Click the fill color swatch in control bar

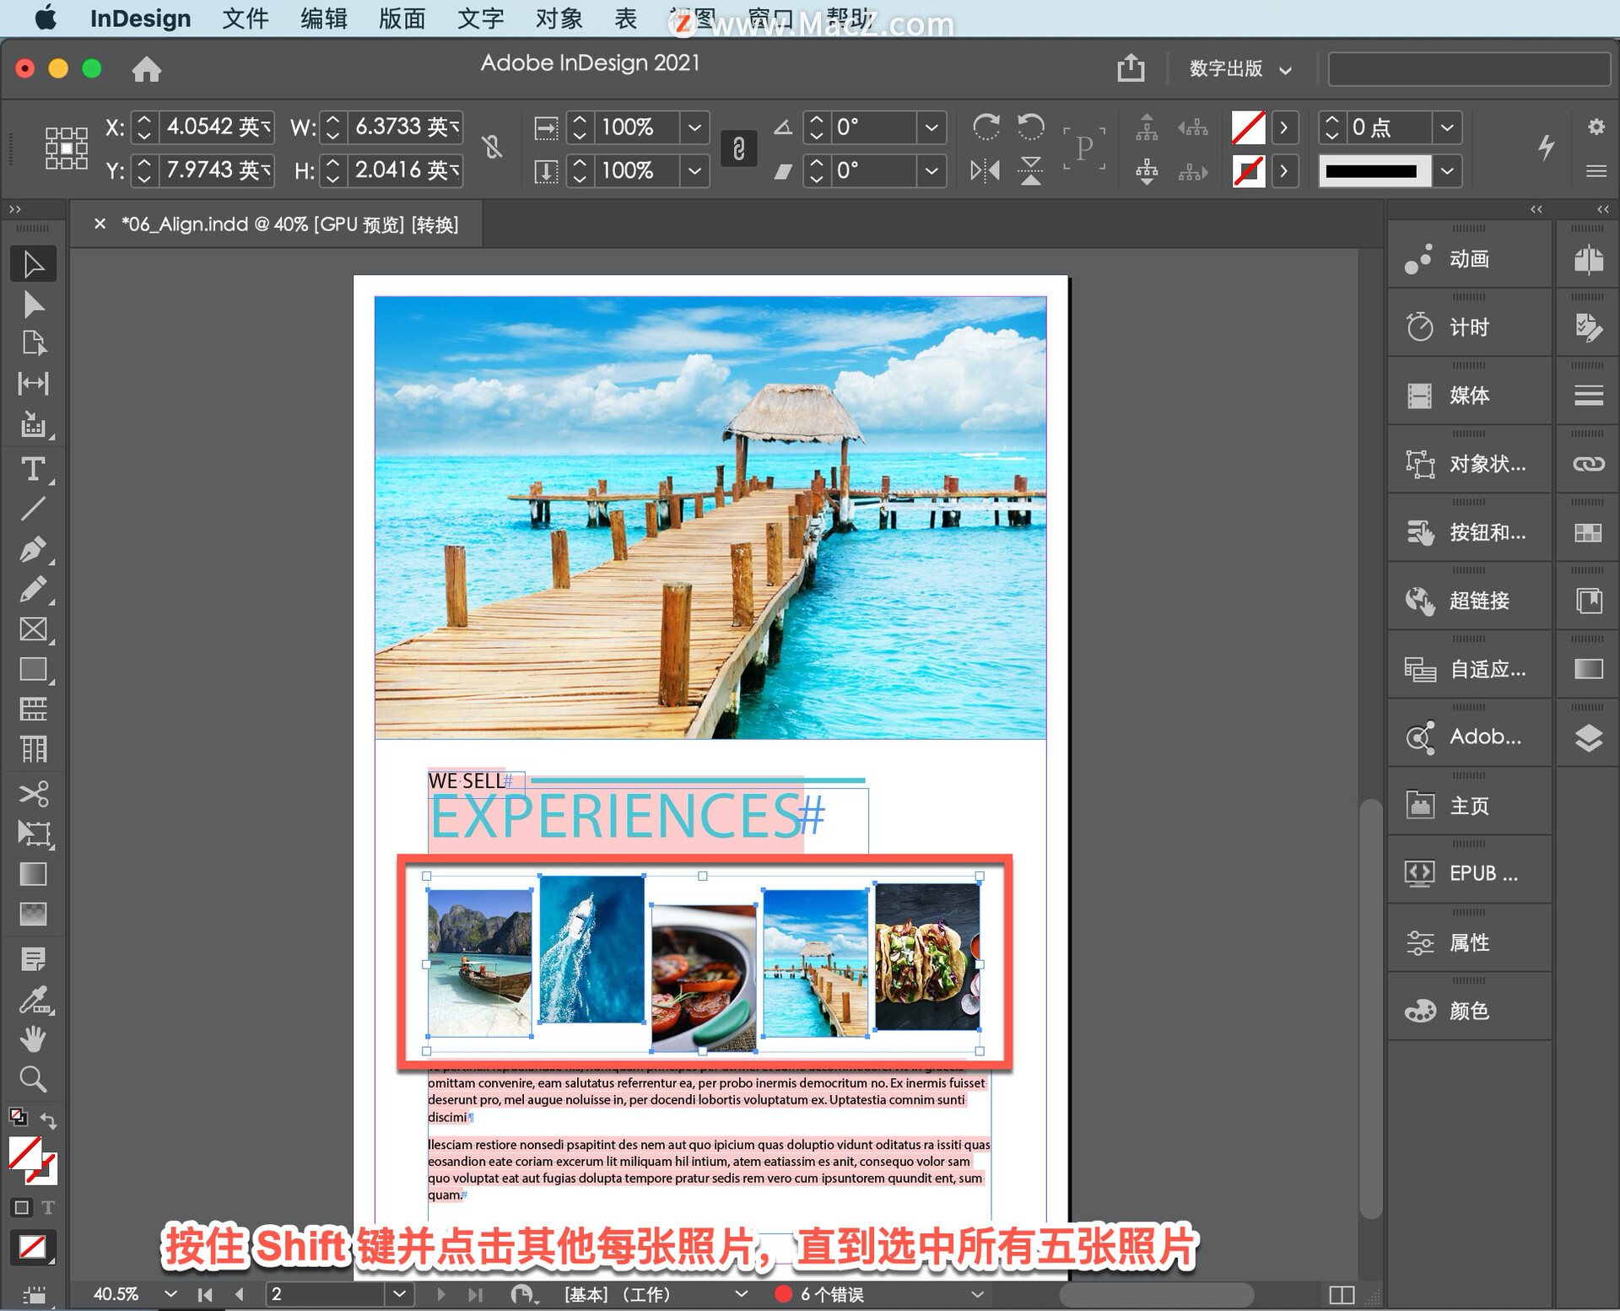pyautogui.click(x=1248, y=127)
